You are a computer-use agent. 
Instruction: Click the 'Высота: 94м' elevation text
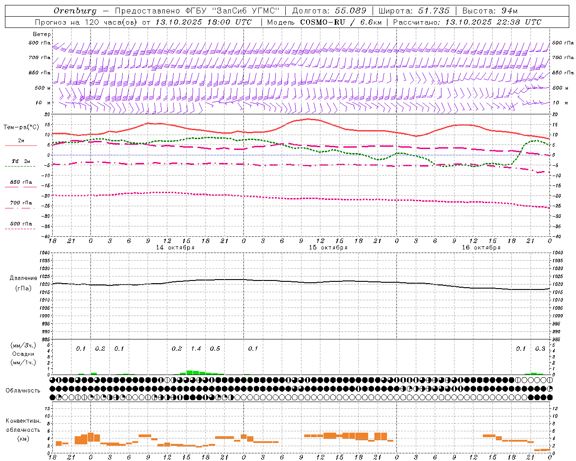coord(490,11)
